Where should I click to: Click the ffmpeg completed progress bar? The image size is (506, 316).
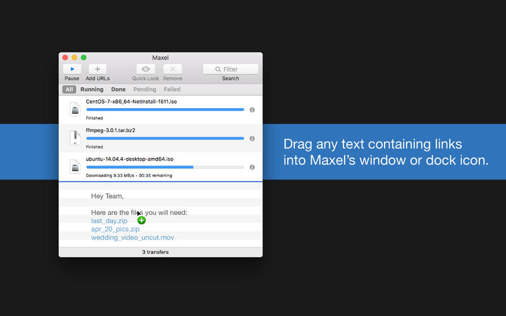165,138
